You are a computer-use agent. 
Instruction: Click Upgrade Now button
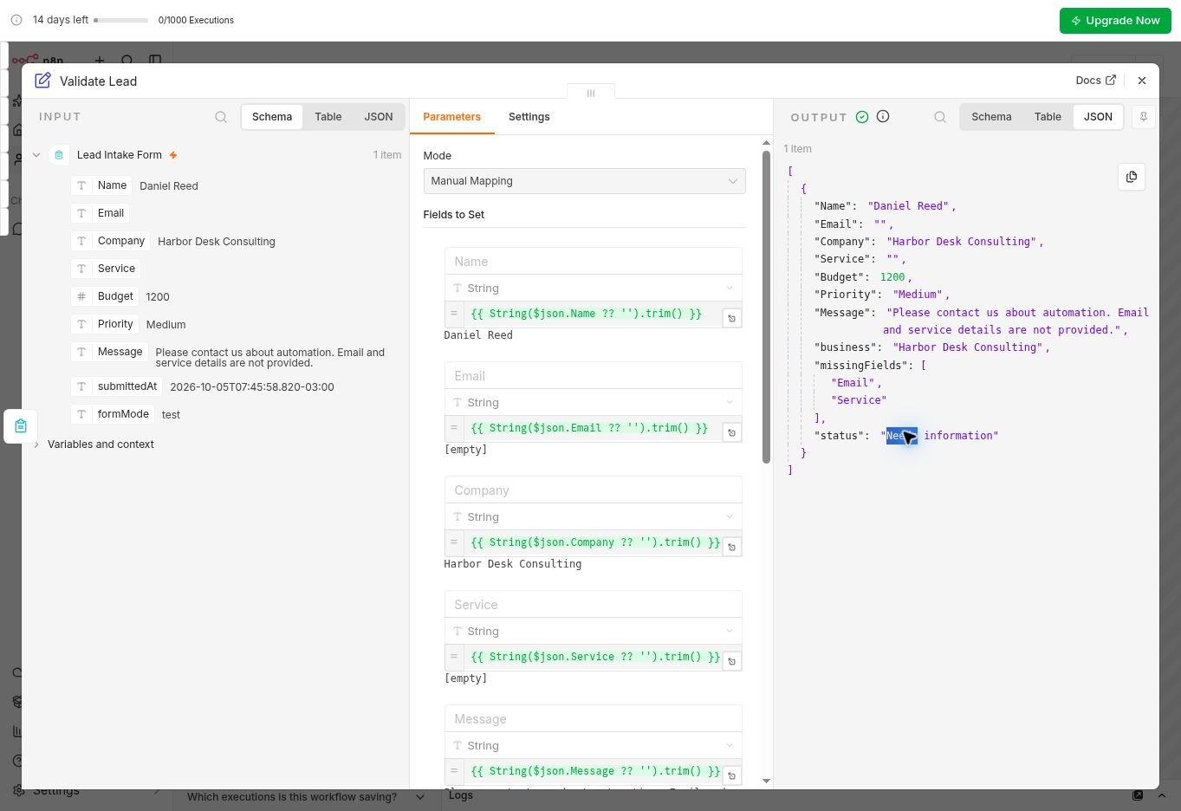[1115, 21]
